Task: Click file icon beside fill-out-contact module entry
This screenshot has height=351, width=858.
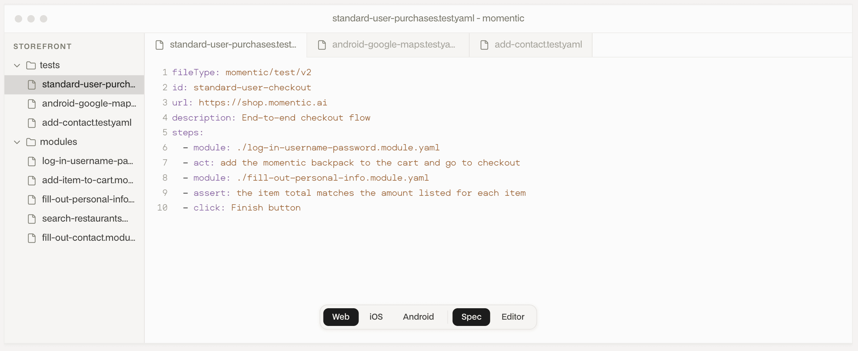Action: click(32, 238)
